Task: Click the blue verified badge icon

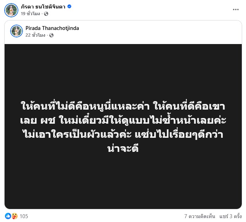Action: [69, 6]
